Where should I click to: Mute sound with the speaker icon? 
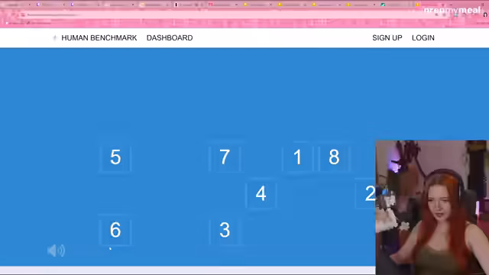(56, 251)
